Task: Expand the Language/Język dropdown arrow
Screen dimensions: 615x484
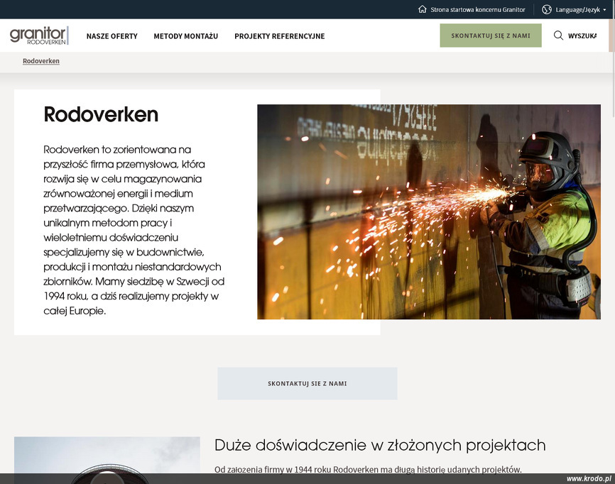Action: [604, 10]
